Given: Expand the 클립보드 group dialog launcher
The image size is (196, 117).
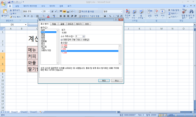Looking at the screenshot, I should pos(20,20).
